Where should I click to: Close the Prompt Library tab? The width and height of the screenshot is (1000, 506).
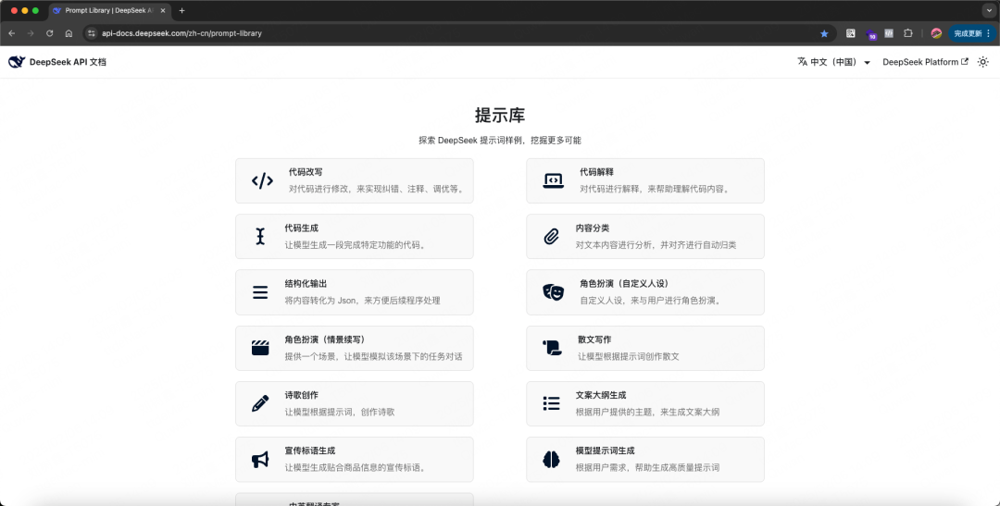pos(162,11)
